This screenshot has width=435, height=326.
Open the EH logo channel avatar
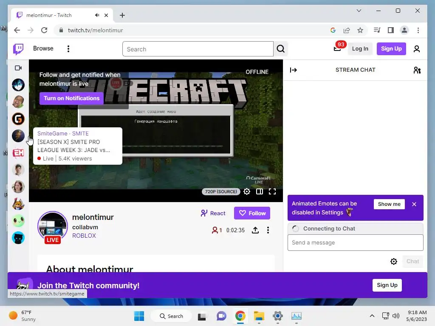tap(18, 153)
